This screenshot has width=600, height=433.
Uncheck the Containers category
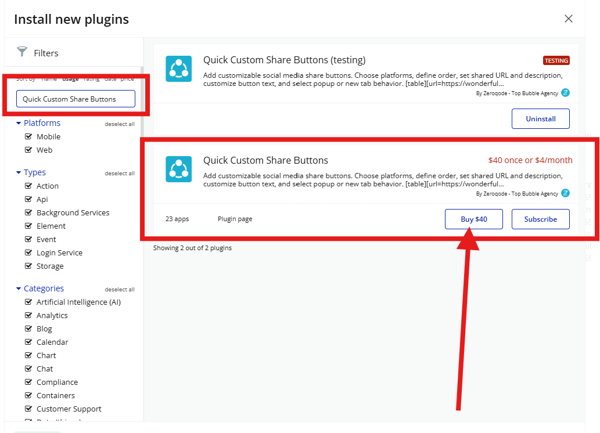[x=28, y=395]
